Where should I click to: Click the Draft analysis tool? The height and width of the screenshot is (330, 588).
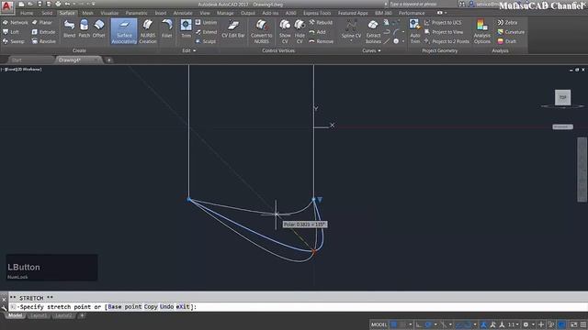pyautogui.click(x=507, y=41)
